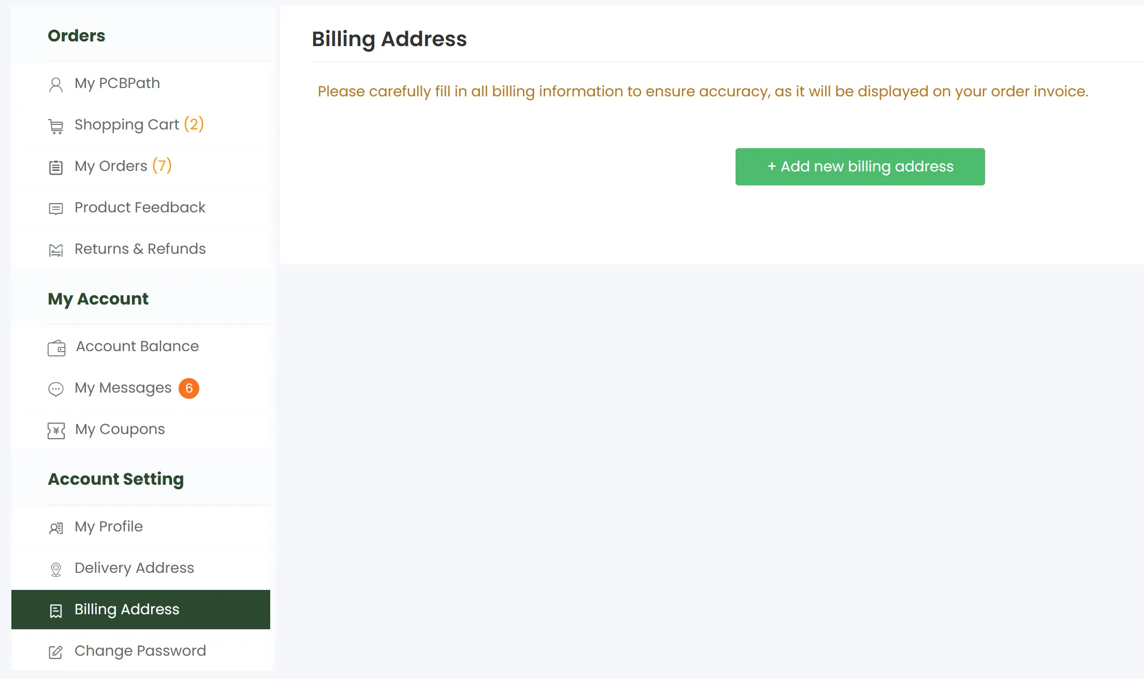The height and width of the screenshot is (679, 1144).
Task: Add a new billing address
Action: coord(860,167)
